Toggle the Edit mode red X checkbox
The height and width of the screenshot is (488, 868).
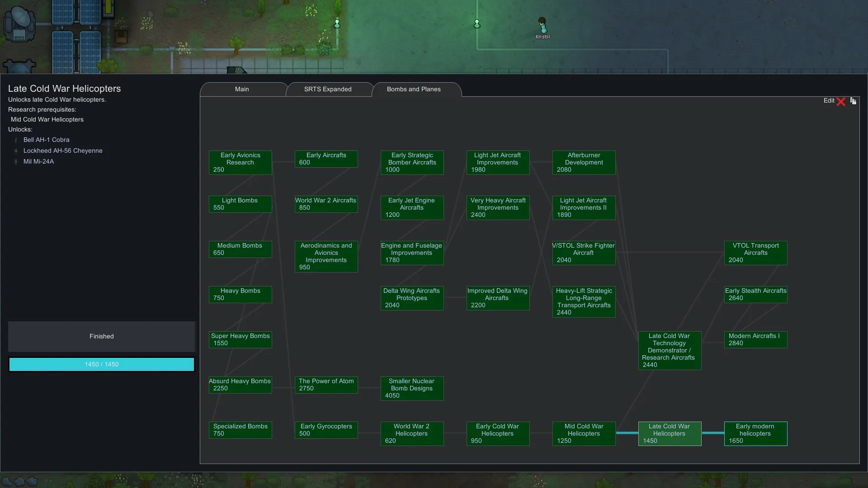pos(841,102)
